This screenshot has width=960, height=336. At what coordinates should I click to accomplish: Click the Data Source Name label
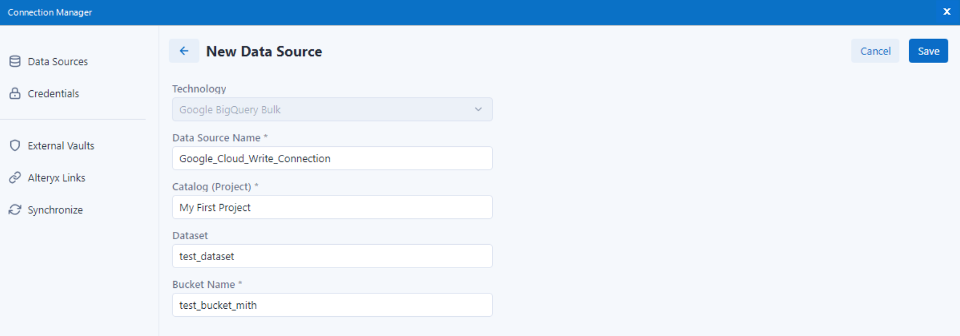coord(220,138)
